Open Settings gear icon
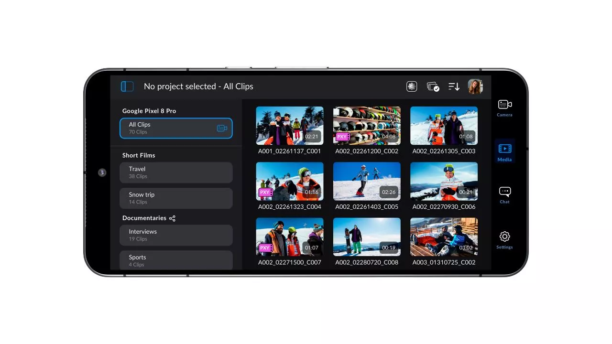This screenshot has width=612, height=344. coord(504,239)
